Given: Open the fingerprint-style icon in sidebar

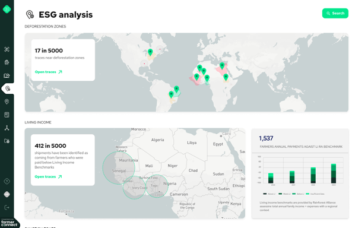Looking at the screenshot, I should (7, 62).
